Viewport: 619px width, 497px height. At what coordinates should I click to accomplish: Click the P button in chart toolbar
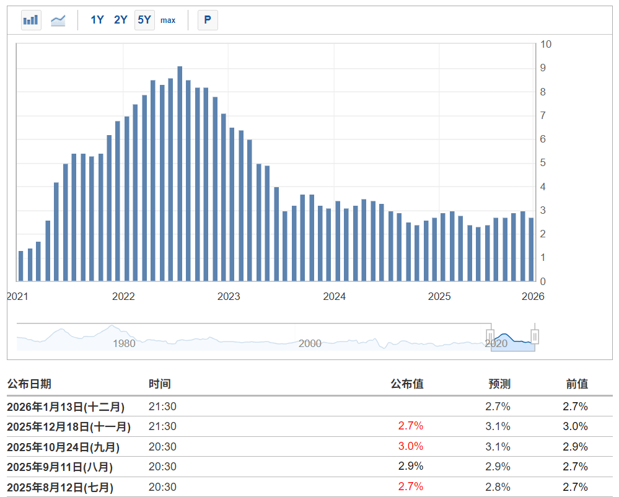208,20
